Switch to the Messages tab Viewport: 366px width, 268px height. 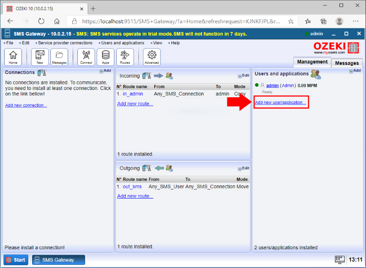(x=347, y=63)
